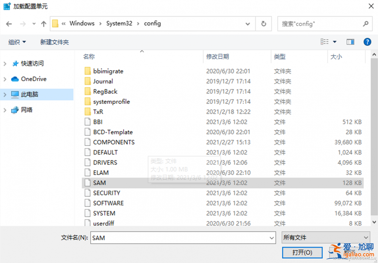Select the 网络 item in sidebar
This screenshot has width=378, height=263.
[28, 110]
